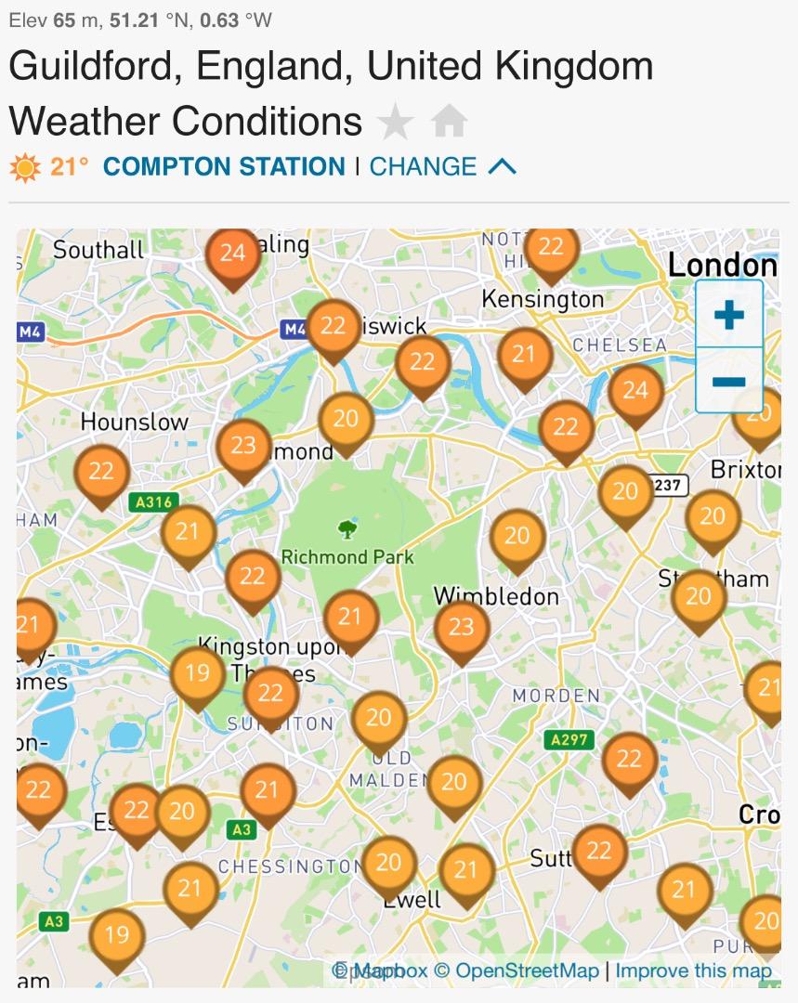The height and width of the screenshot is (1003, 798).
Task: Click the sunny weather condition icon
Action: 25,167
